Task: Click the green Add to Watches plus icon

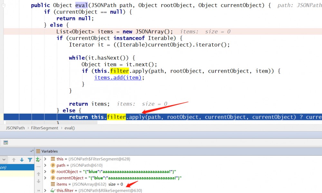Action: (x=38, y=160)
